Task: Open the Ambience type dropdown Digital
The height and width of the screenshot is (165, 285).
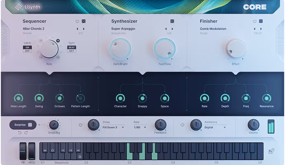Action: click(x=215, y=127)
